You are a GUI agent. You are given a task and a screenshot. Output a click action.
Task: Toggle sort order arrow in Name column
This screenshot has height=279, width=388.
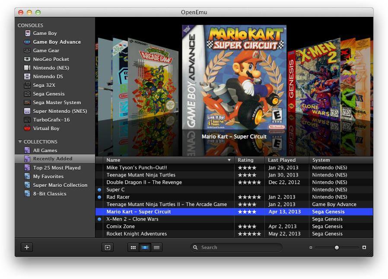[229, 160]
